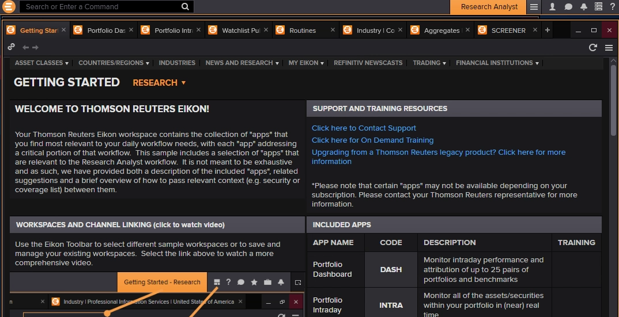Switch to the Portfolio Dashboard tab
The width and height of the screenshot is (619, 317).
point(105,30)
